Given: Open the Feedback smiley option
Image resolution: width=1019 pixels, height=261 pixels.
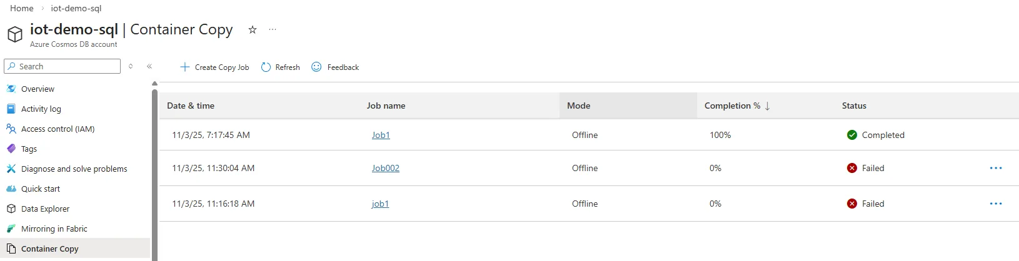Looking at the screenshot, I should 335,67.
